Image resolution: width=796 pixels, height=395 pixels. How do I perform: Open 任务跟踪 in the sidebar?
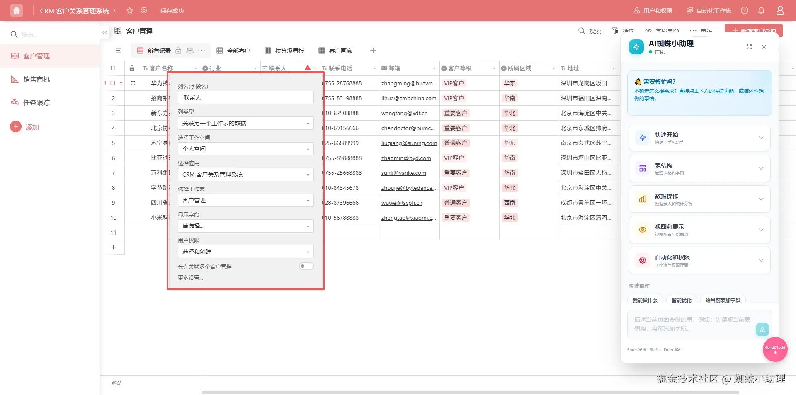(50, 102)
